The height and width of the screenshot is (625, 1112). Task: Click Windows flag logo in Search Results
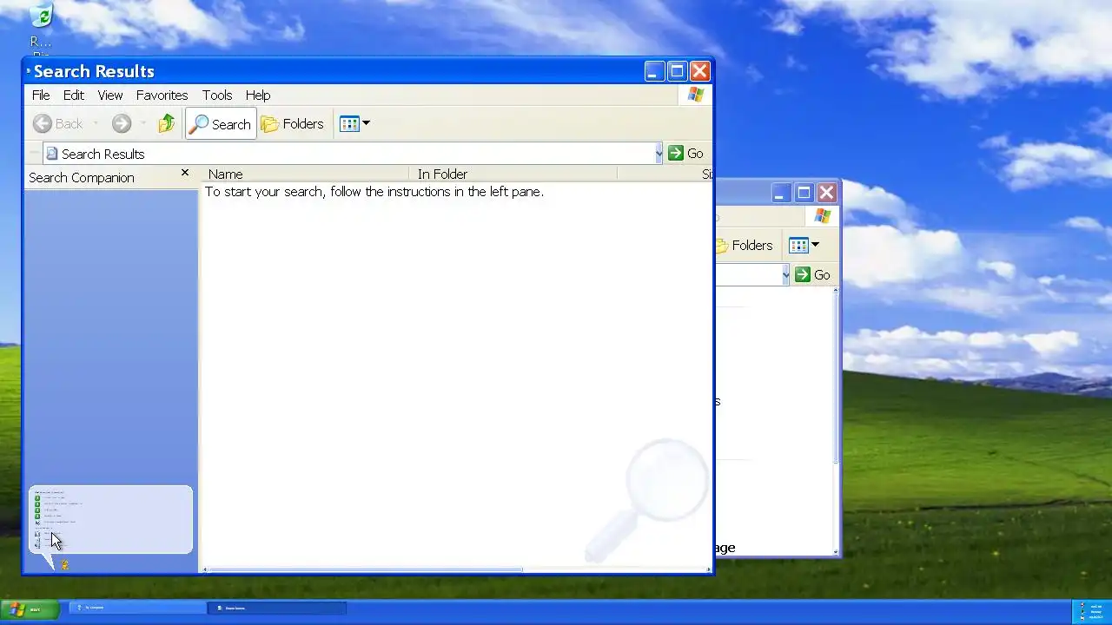(696, 95)
